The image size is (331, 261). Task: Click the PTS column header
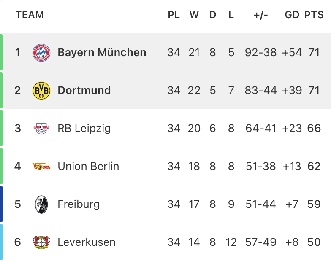pos(314,15)
